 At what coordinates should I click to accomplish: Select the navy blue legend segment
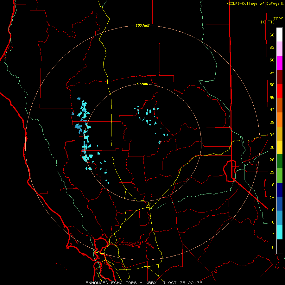280,190
